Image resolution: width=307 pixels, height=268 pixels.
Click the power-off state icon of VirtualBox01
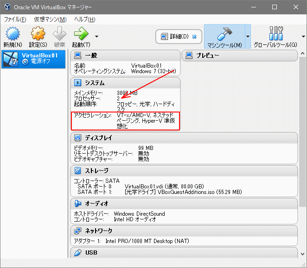pos(25,62)
